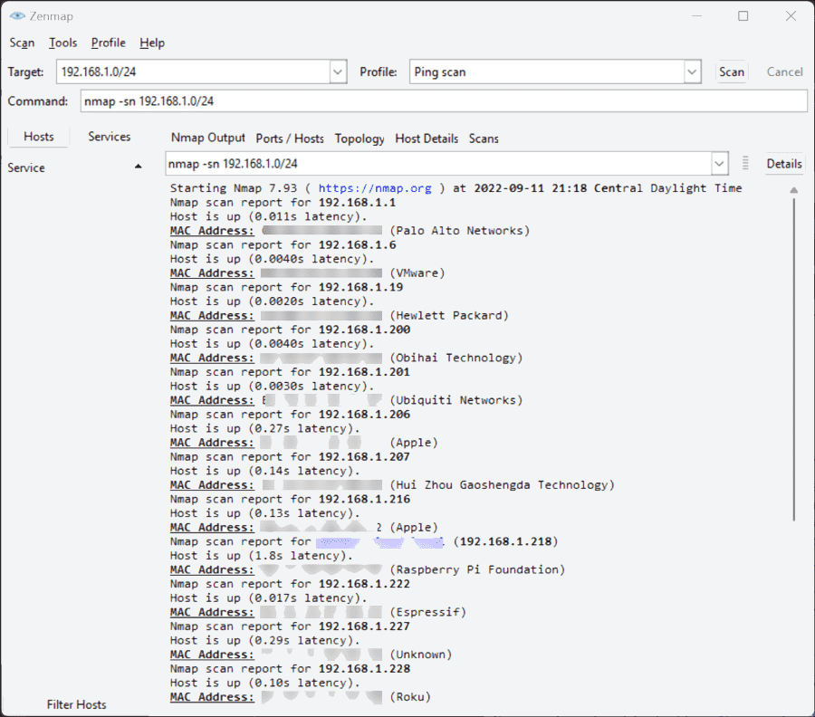Click the text '(Palo Alto Networks)'
Screen dimensions: 815x717
460,231
